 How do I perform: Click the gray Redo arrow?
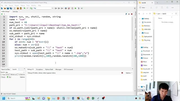click(x=27, y=8)
